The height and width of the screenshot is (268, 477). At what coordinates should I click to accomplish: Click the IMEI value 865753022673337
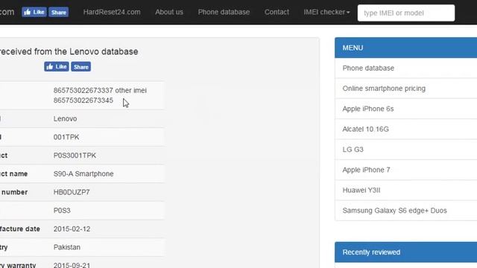coord(83,90)
